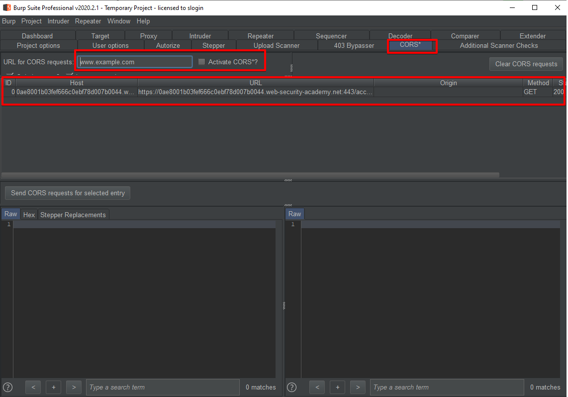
Task: Enable the Activate CORS*? checkbox
Action: coord(202,62)
